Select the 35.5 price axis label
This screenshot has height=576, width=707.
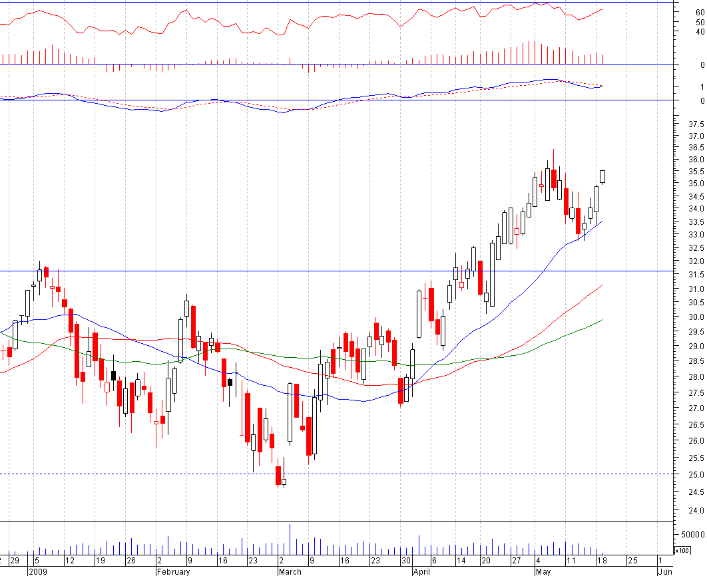(696, 172)
